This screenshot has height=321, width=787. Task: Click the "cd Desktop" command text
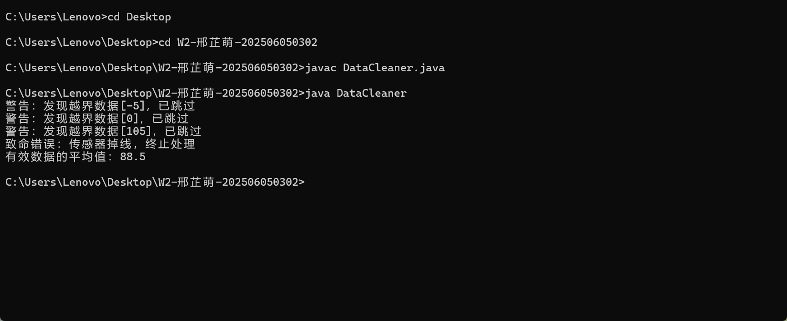point(139,17)
